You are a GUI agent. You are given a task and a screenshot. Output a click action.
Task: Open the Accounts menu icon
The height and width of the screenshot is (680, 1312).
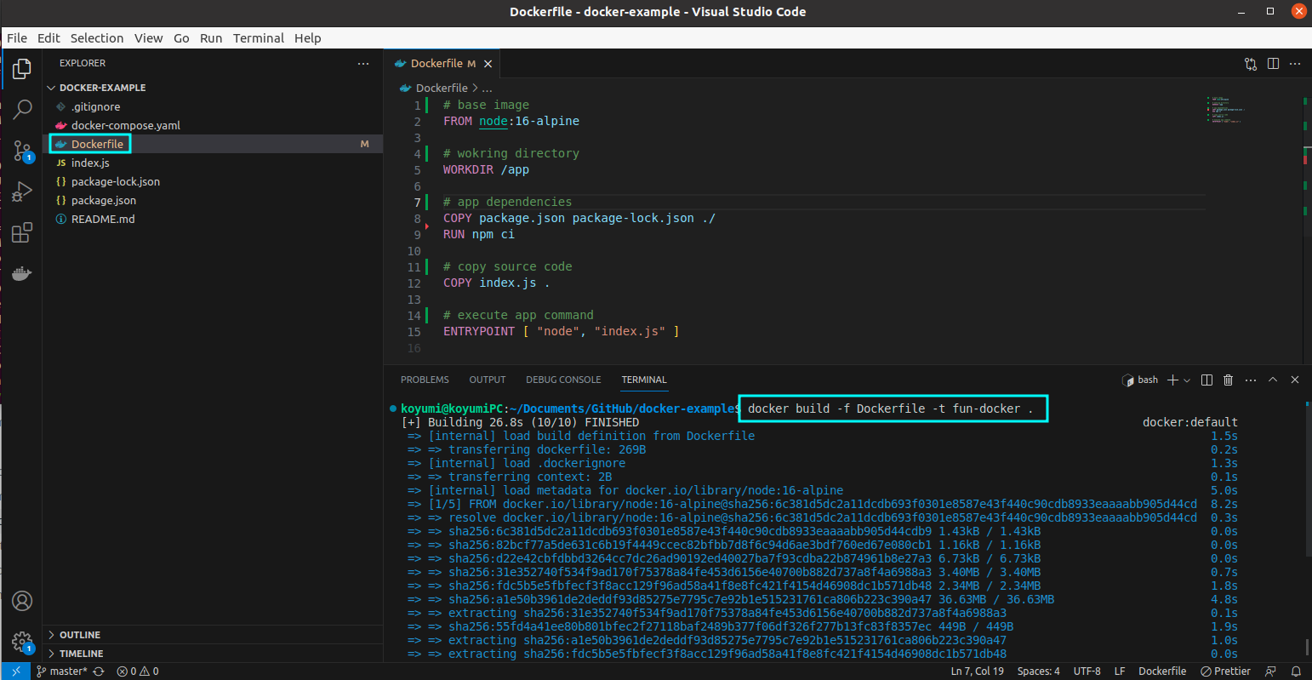pos(22,601)
